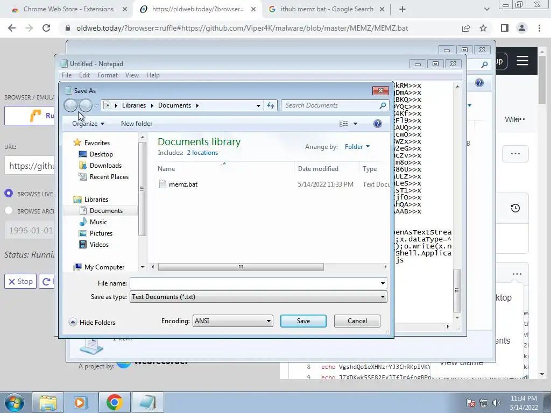Click the Save As forward button
Screen dimensions: 551x413
point(86,105)
